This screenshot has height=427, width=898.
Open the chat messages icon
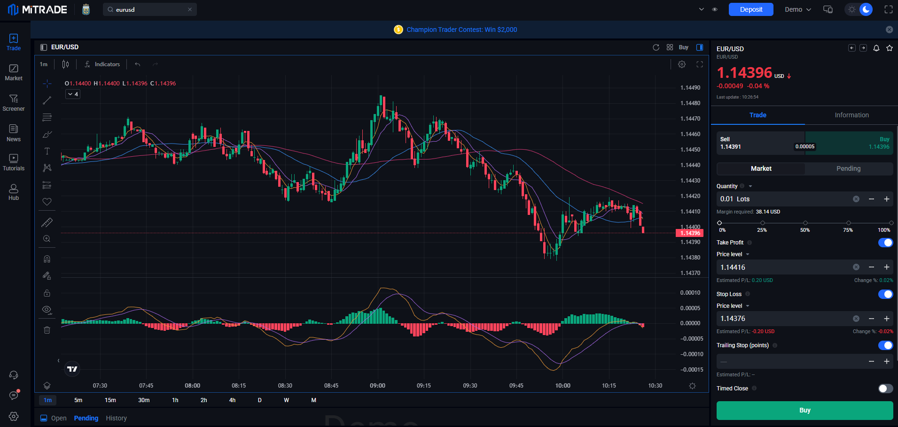[14, 396]
